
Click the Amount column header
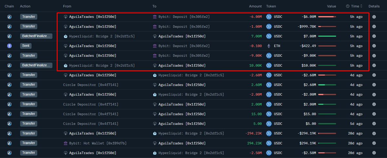[x=255, y=6]
